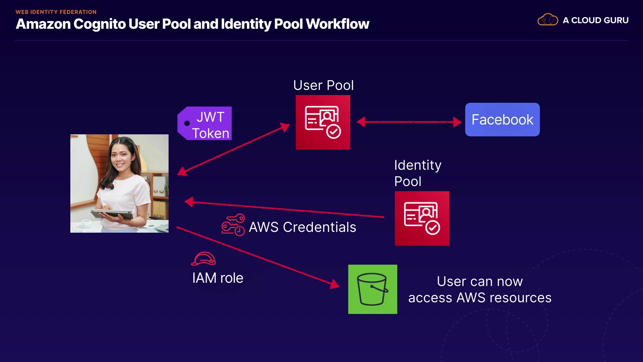Click the arrowhead pointing at User Pool
Image resolution: width=643 pixels, height=362 pixels.
coord(285,127)
